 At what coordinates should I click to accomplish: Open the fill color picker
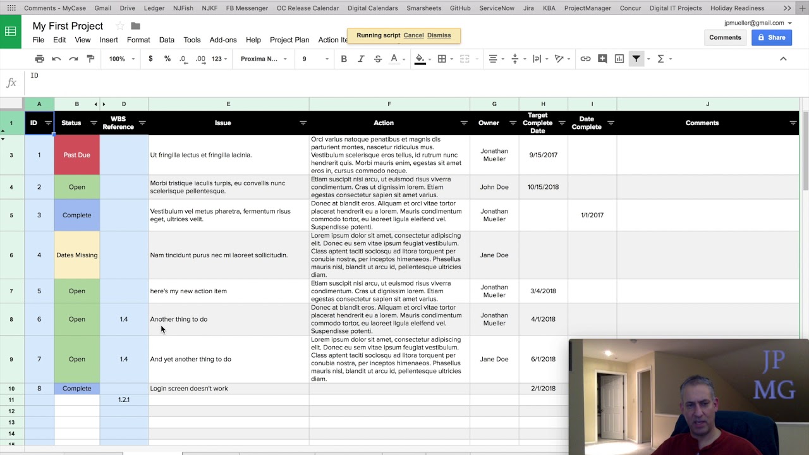420,59
